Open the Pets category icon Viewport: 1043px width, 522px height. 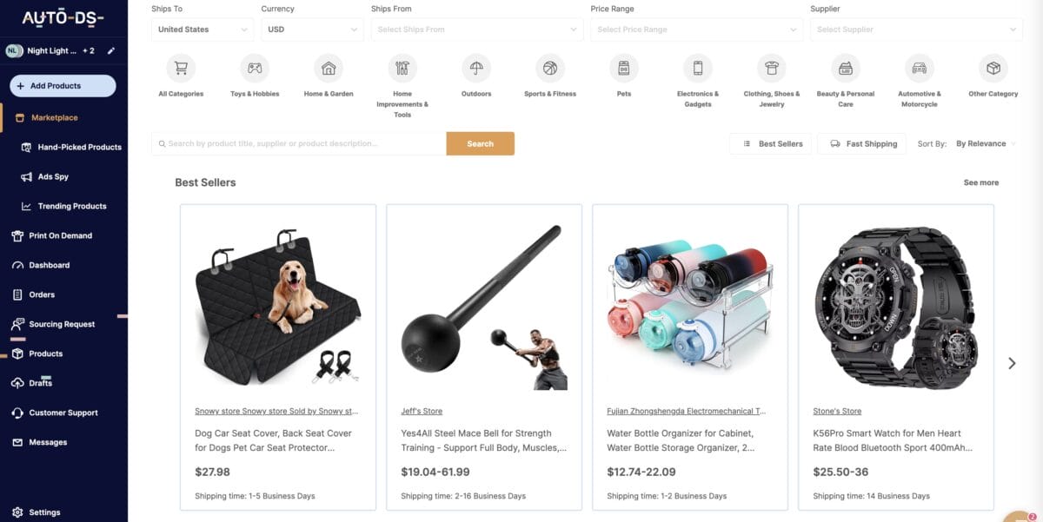click(x=623, y=68)
